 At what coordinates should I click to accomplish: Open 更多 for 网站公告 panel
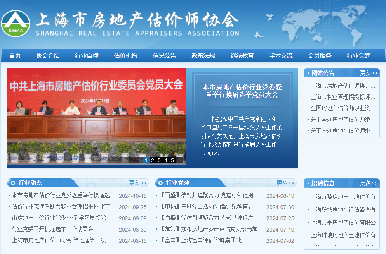point(369,73)
